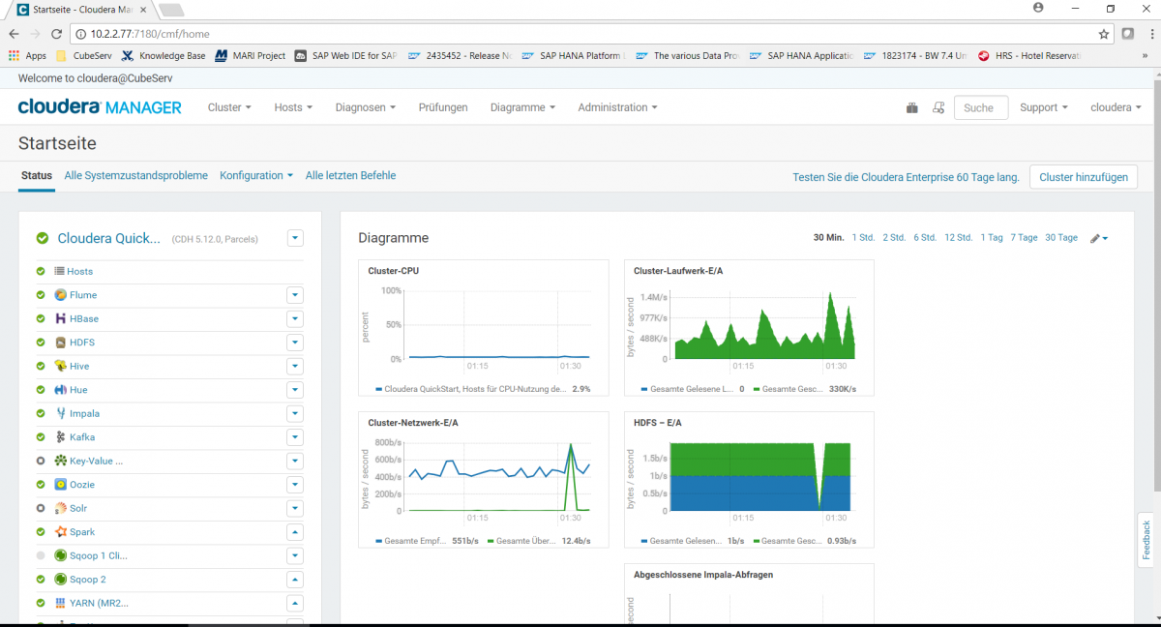Open the Konfiguration dropdown
Viewport: 1161px width, 627px height.
tap(255, 175)
